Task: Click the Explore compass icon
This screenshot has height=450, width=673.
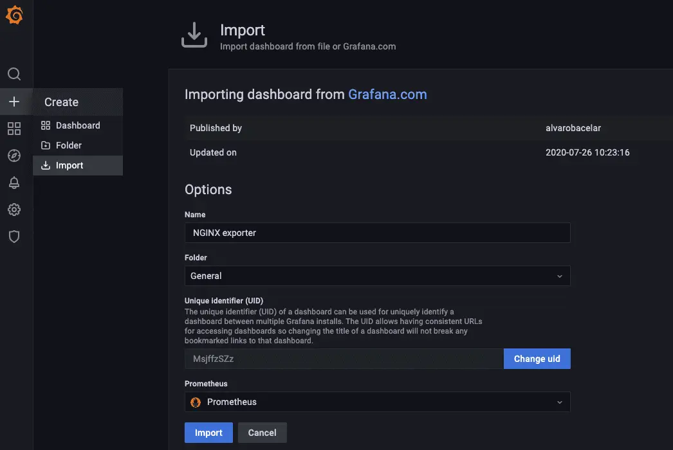Action: (x=15, y=155)
